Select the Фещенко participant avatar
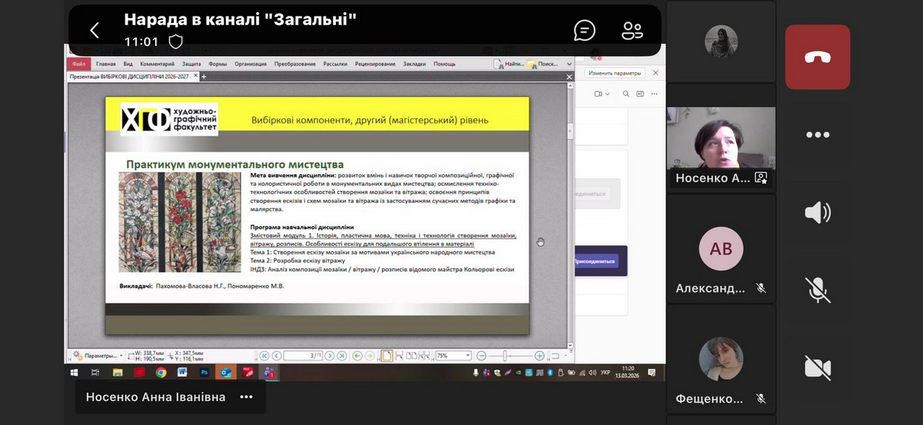This screenshot has width=923, height=425. click(721, 359)
